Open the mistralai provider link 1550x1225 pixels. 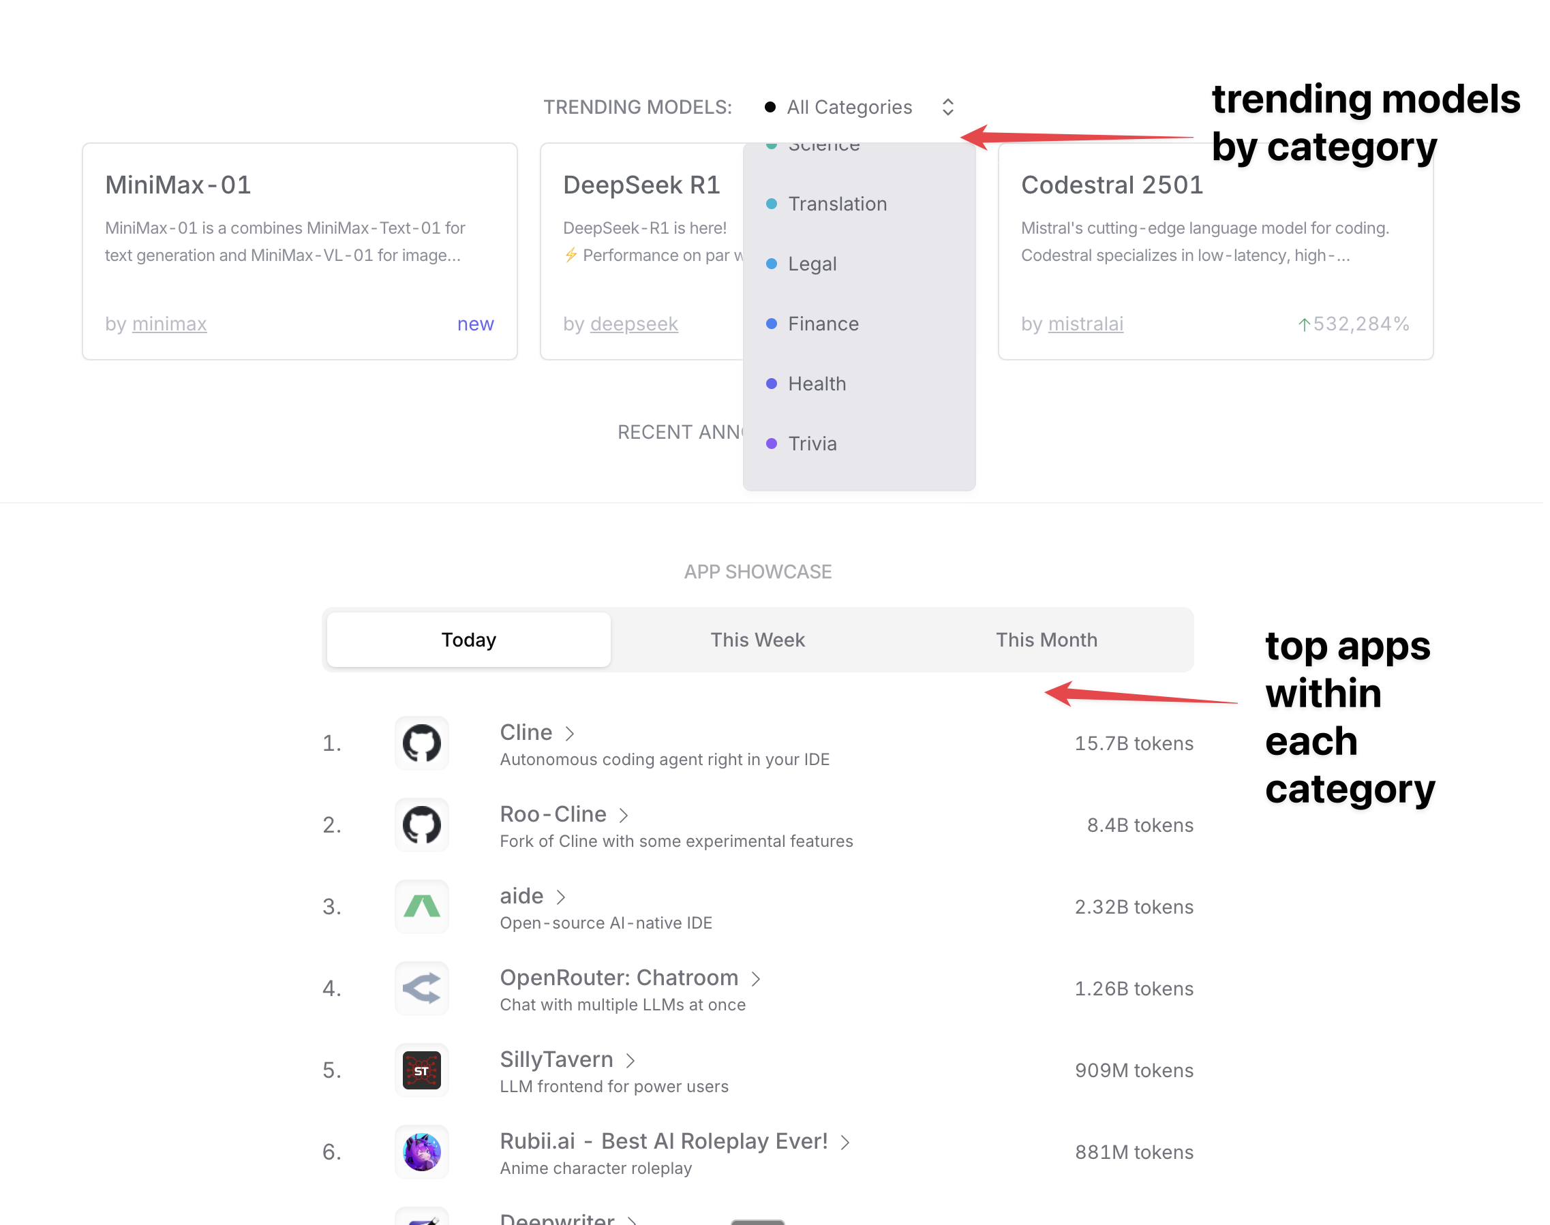pos(1085,324)
